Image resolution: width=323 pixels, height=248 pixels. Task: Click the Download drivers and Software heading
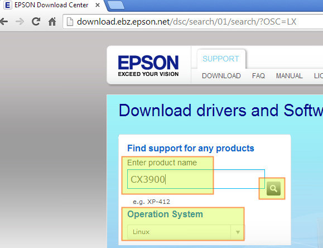(221, 110)
